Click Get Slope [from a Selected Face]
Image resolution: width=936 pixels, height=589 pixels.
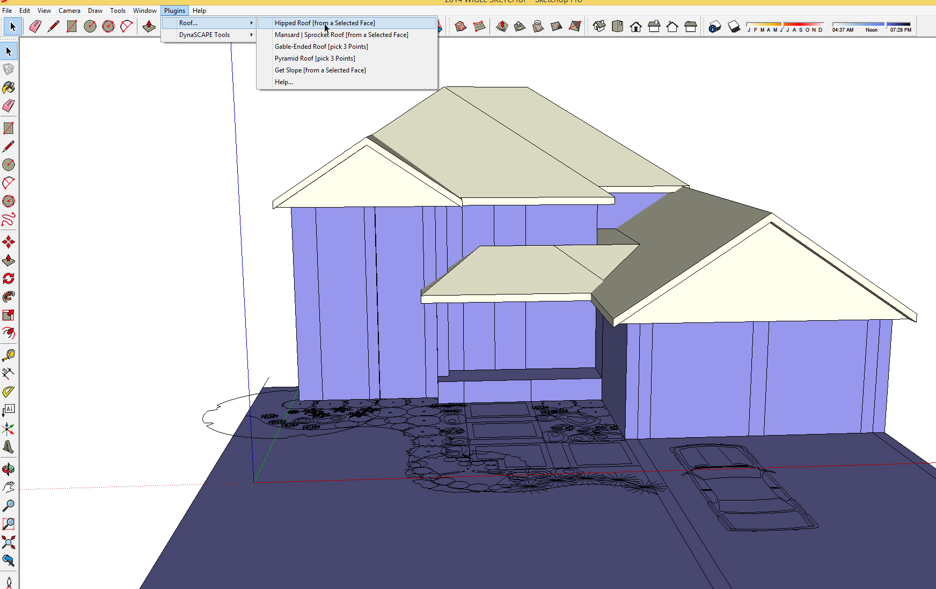347,70
